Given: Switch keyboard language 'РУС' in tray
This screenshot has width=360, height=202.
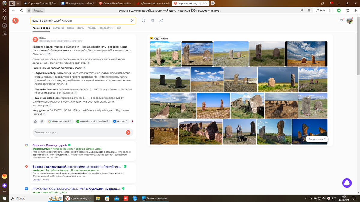Looking at the screenshot, I should [x=334, y=198].
